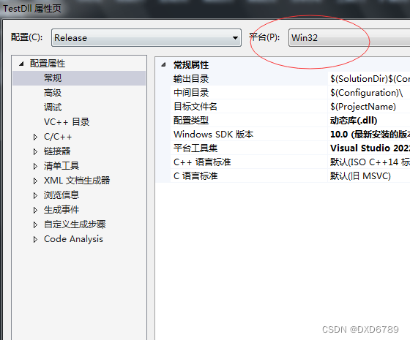Expand the Code Analysis node arrow
The image size is (410, 340).
[x=35, y=239]
